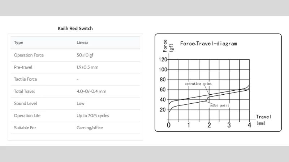Viewport: 289px width, 162px height.
Task: Select the Pre-travel row label
Action: click(x=23, y=67)
